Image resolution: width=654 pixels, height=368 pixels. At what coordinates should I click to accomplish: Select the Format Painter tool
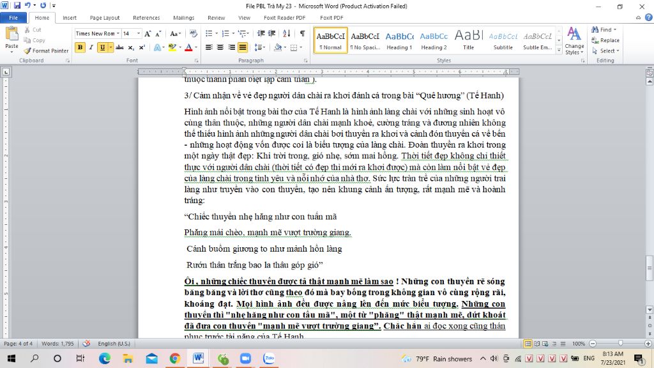[x=46, y=50]
